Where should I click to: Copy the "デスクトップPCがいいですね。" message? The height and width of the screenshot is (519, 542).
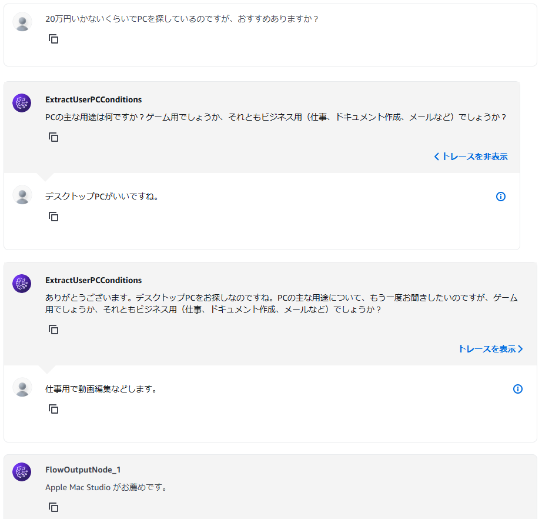[53, 217]
